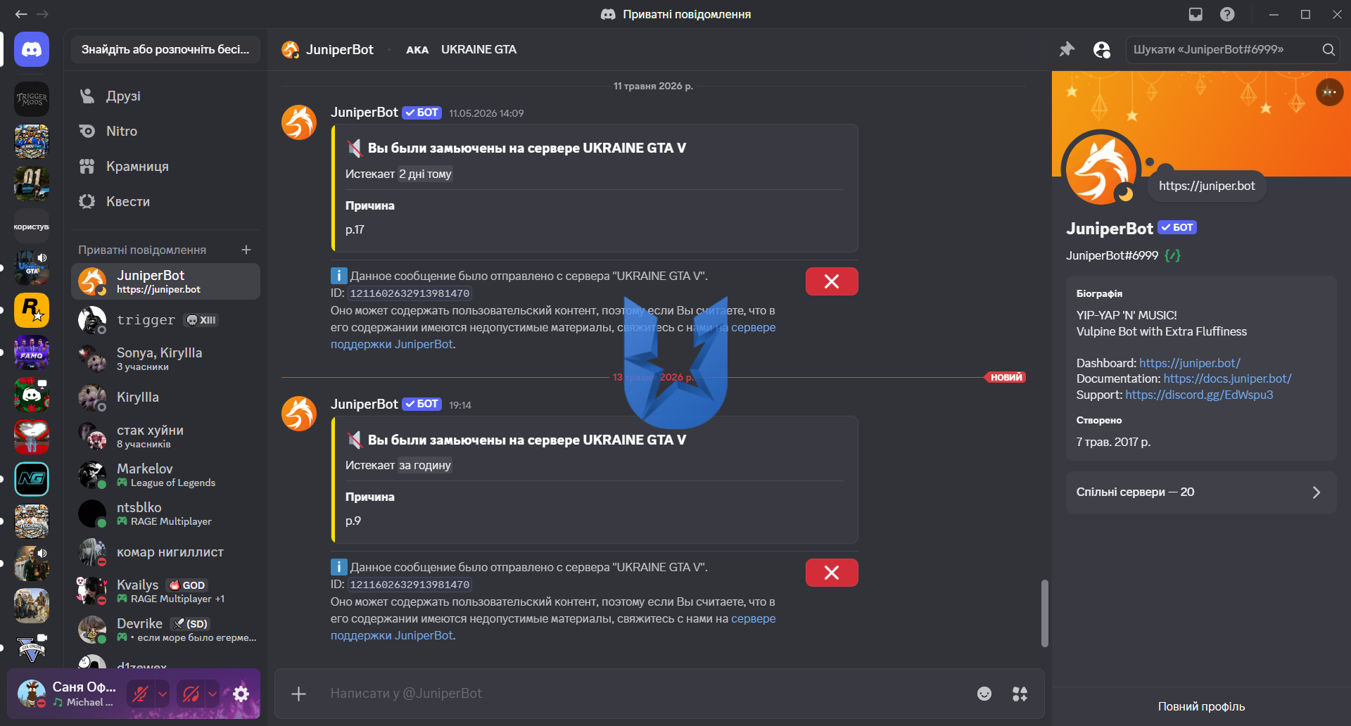Open the apps launcher icon

pos(1020,694)
